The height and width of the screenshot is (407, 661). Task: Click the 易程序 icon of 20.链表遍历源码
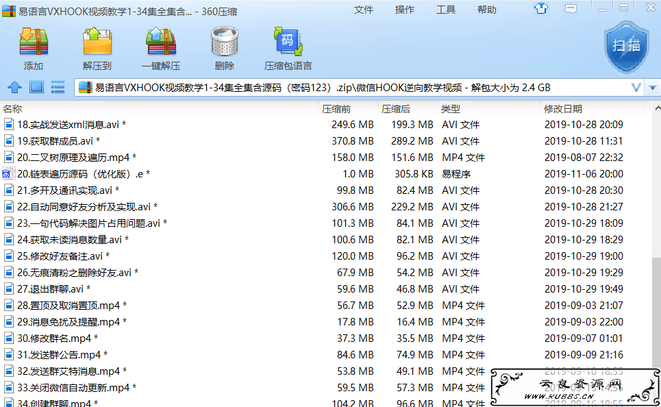(x=8, y=174)
